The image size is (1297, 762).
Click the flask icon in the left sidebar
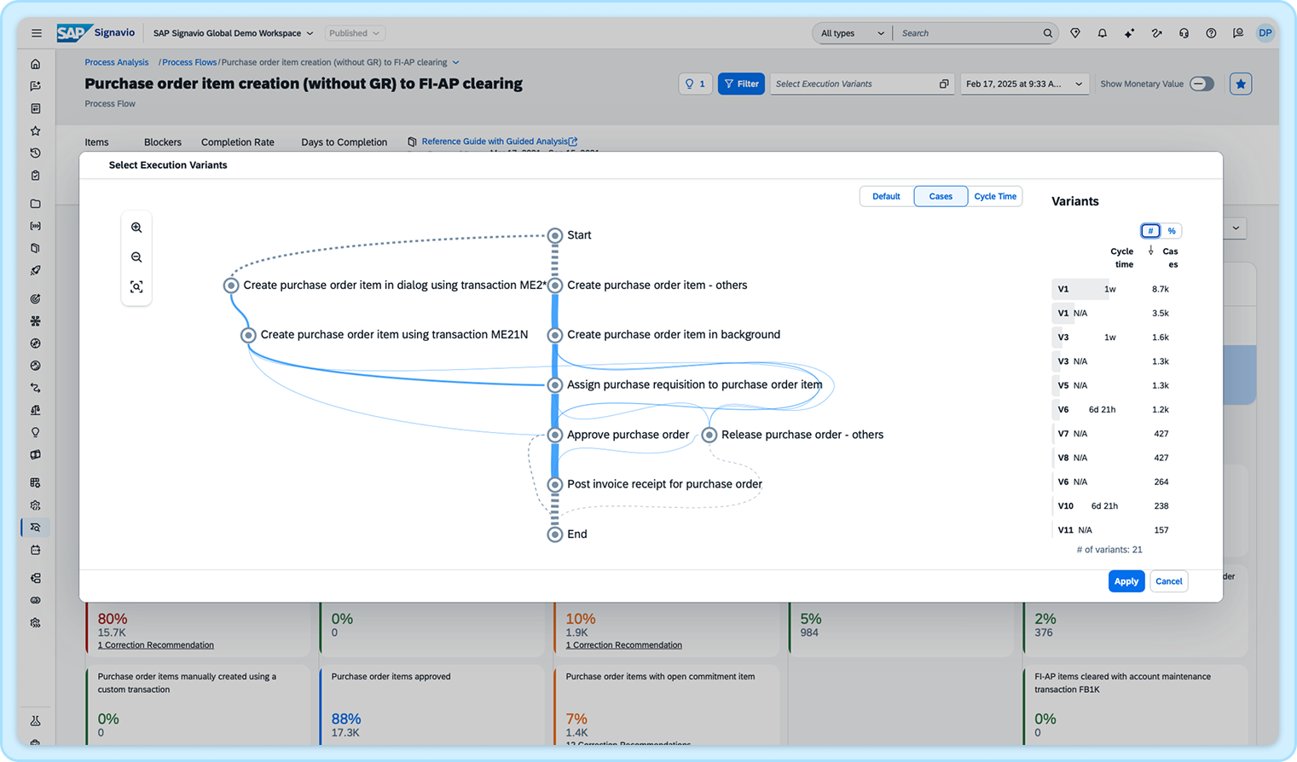[36, 721]
